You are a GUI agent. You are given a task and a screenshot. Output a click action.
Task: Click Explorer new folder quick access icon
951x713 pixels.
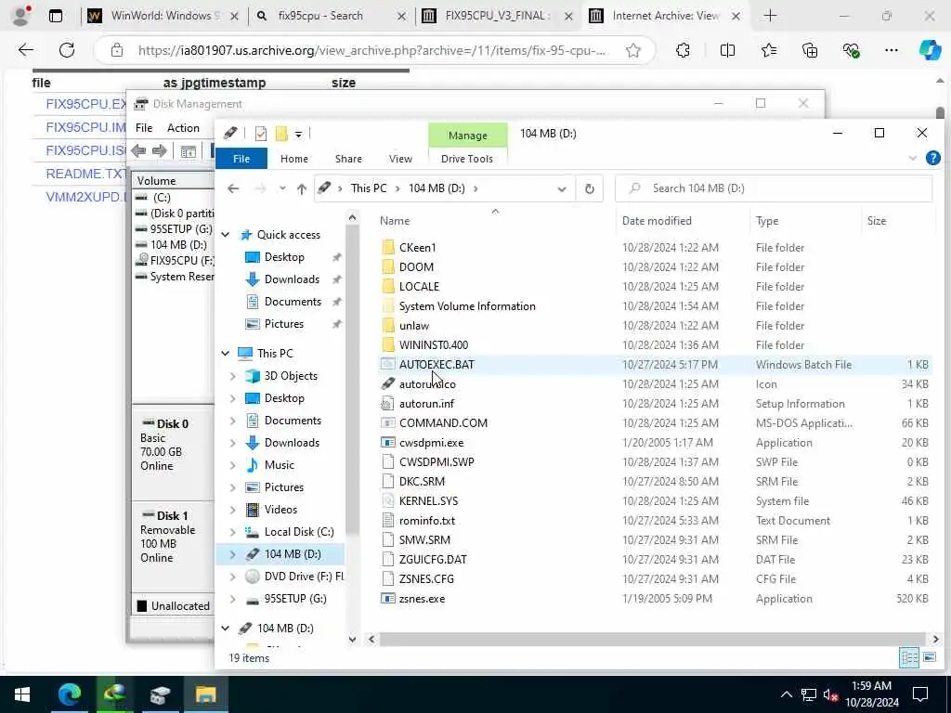click(281, 134)
